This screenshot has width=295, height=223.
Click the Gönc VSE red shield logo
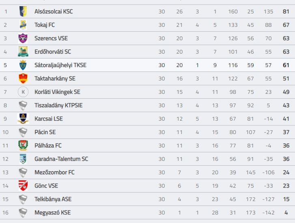point(23,186)
